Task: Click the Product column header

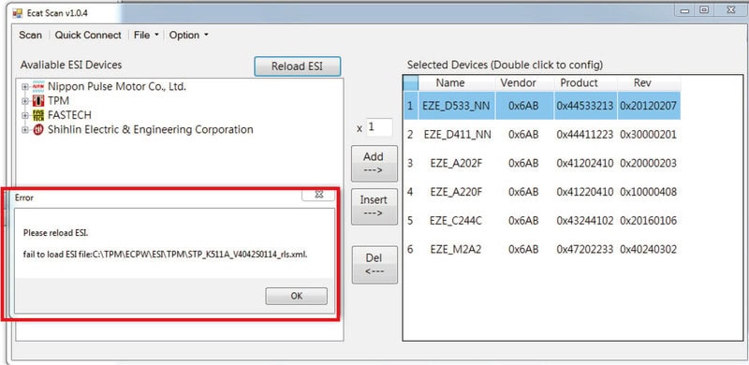Action: click(x=579, y=83)
